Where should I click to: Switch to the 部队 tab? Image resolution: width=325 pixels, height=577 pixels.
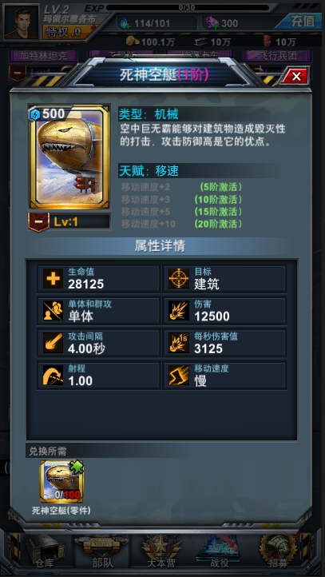pyautogui.click(x=102, y=552)
